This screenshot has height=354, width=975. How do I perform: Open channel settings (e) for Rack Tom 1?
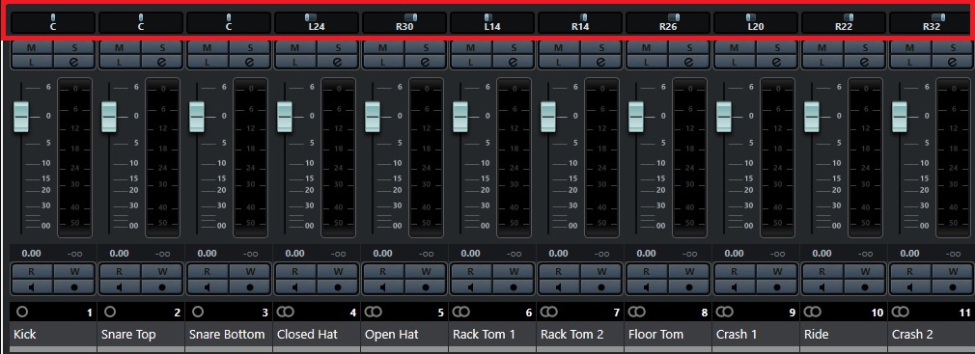[513, 62]
